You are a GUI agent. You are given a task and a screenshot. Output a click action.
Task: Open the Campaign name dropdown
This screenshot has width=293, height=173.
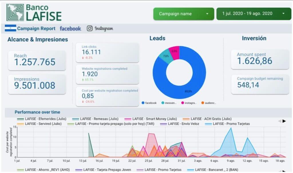pos(183,14)
